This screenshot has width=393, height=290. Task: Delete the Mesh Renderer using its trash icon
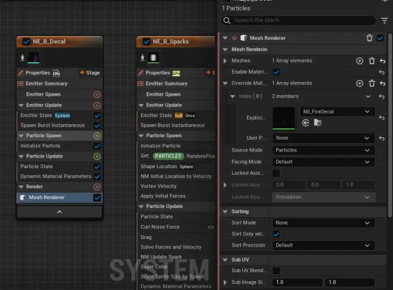tap(369, 38)
